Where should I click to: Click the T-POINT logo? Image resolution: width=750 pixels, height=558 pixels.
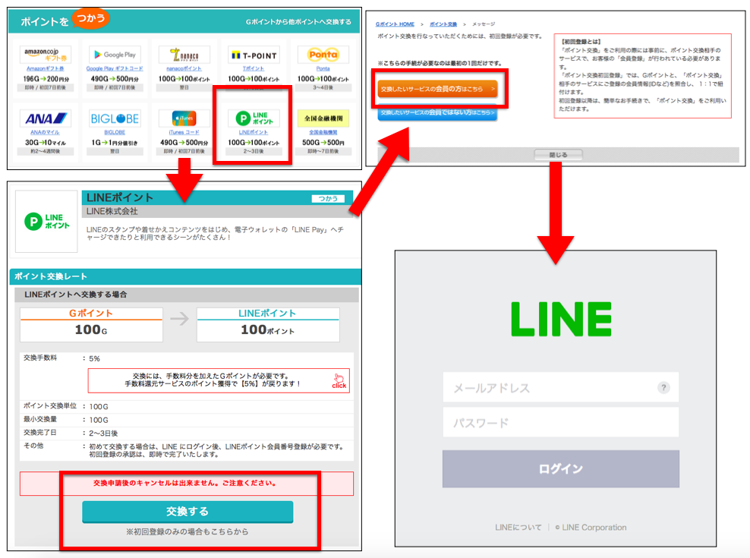tap(254, 55)
